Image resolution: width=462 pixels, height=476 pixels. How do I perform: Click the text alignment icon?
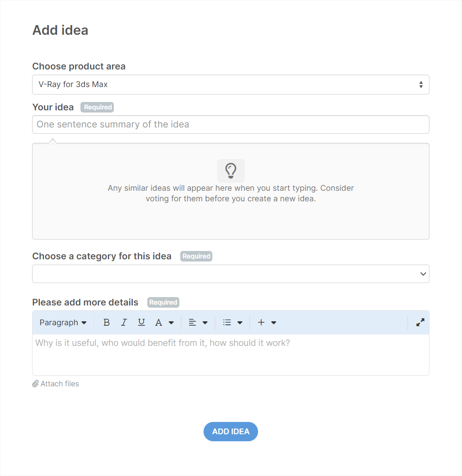192,323
